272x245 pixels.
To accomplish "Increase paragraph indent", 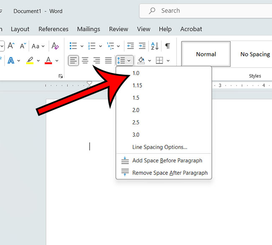I will (142, 46).
